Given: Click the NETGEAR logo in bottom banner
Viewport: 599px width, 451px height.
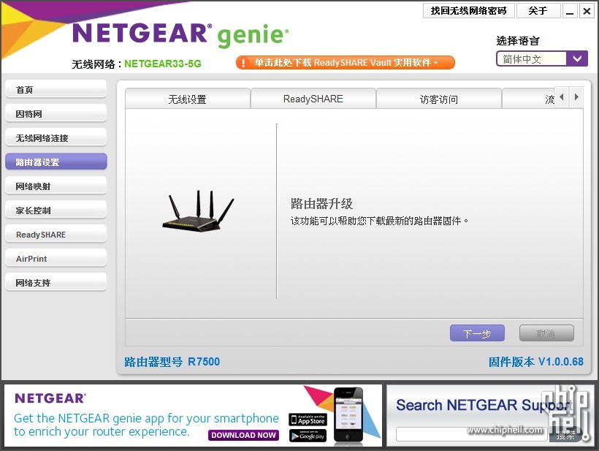Looking at the screenshot, I should [x=50, y=398].
